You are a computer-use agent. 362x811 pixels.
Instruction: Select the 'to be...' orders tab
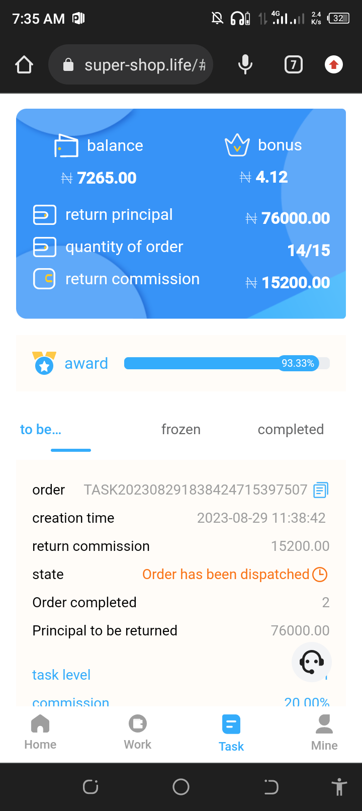click(41, 430)
